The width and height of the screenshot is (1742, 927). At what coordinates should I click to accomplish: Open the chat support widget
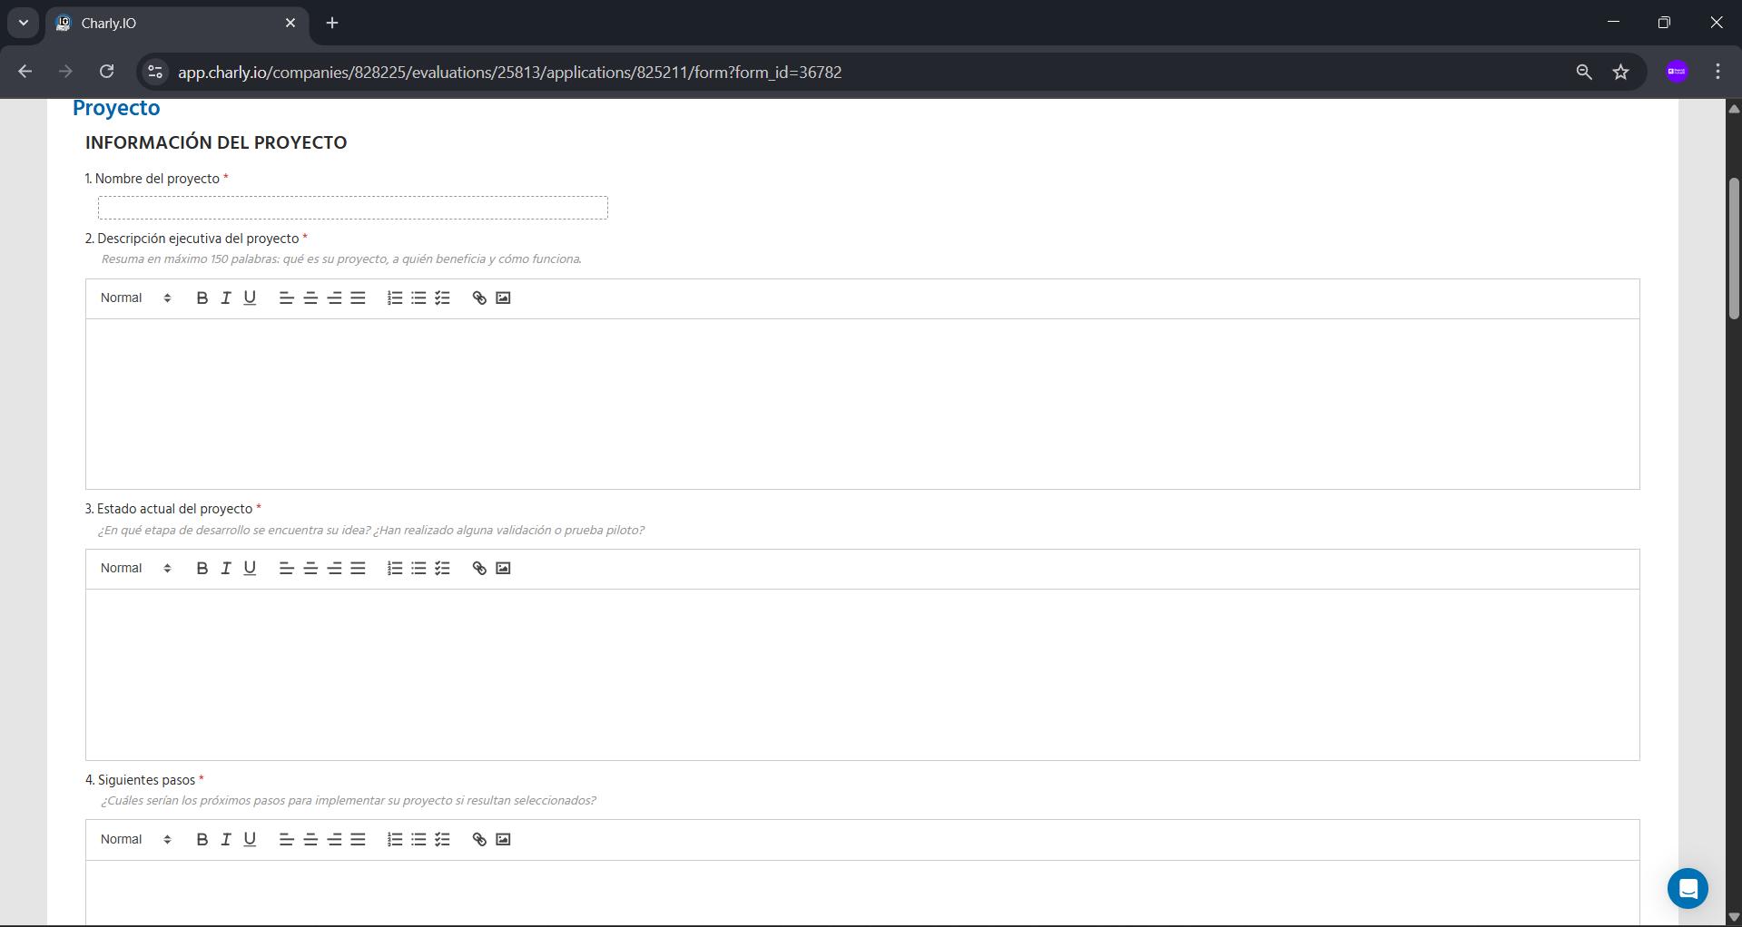tap(1688, 888)
